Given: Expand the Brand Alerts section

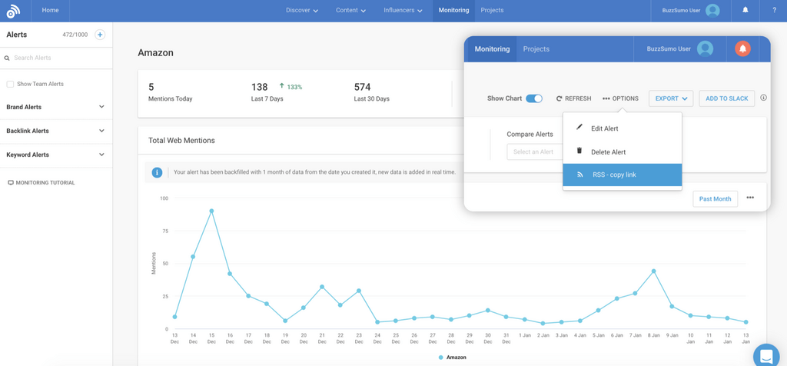Looking at the screenshot, I should click(x=101, y=107).
